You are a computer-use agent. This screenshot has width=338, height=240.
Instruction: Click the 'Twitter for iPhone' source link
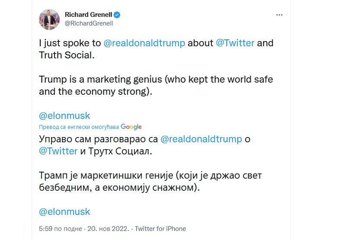(x=160, y=229)
